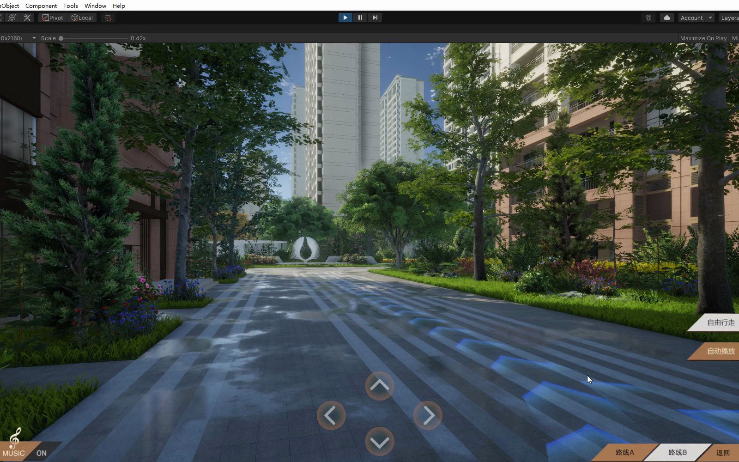Screen dimensions: 739x462
Task: Toggle Pivot handle position mode
Action: pos(52,17)
